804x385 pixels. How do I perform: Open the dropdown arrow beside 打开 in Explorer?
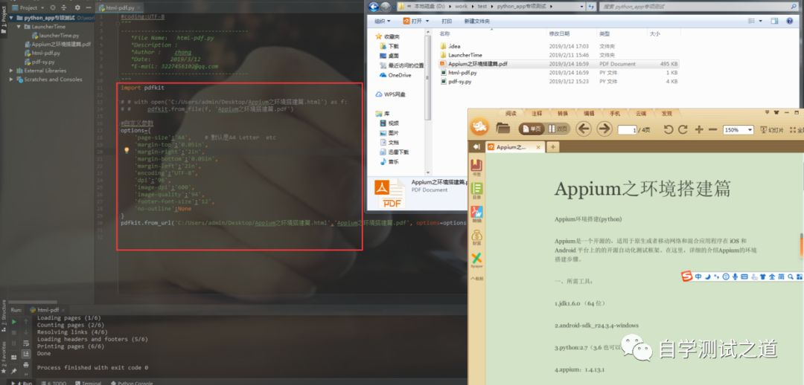[x=427, y=21]
